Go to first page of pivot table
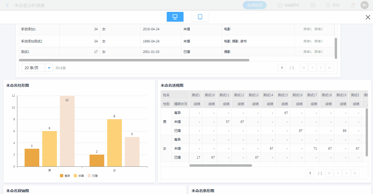 [x=329, y=173]
